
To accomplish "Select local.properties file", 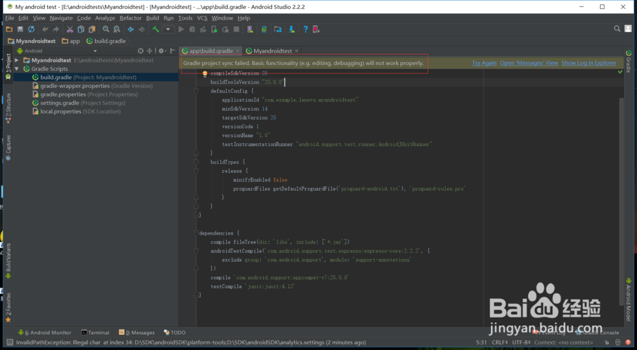I will [96, 112].
